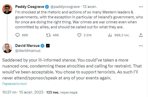The image size is (148, 97).
Task: Open more options menu on Paddy Cosgrave's tweet
Action: [141, 7]
